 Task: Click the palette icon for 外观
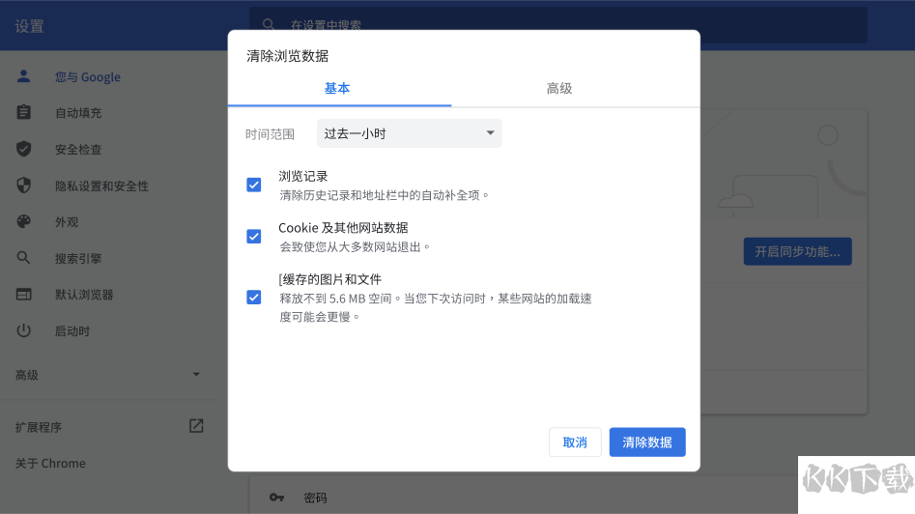pos(23,221)
